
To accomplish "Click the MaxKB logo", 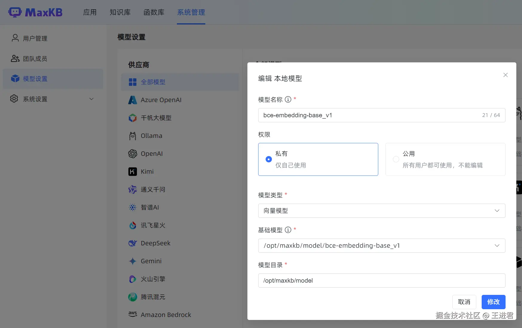I will pos(35,12).
